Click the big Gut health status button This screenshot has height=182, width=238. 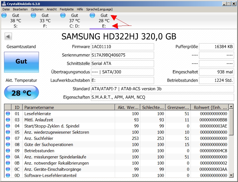[x=21, y=62]
